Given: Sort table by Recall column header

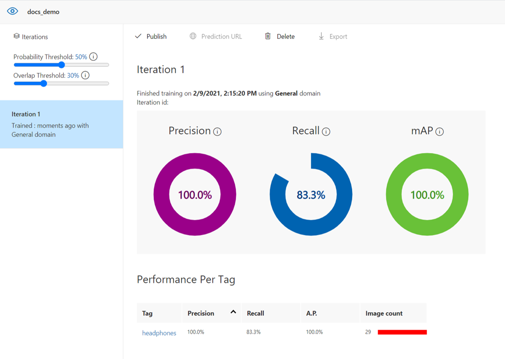Looking at the screenshot, I should click(x=271, y=313).
